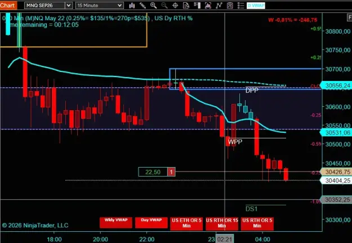
Task: Click the Wkly VWAP red button
Action: [116, 222]
